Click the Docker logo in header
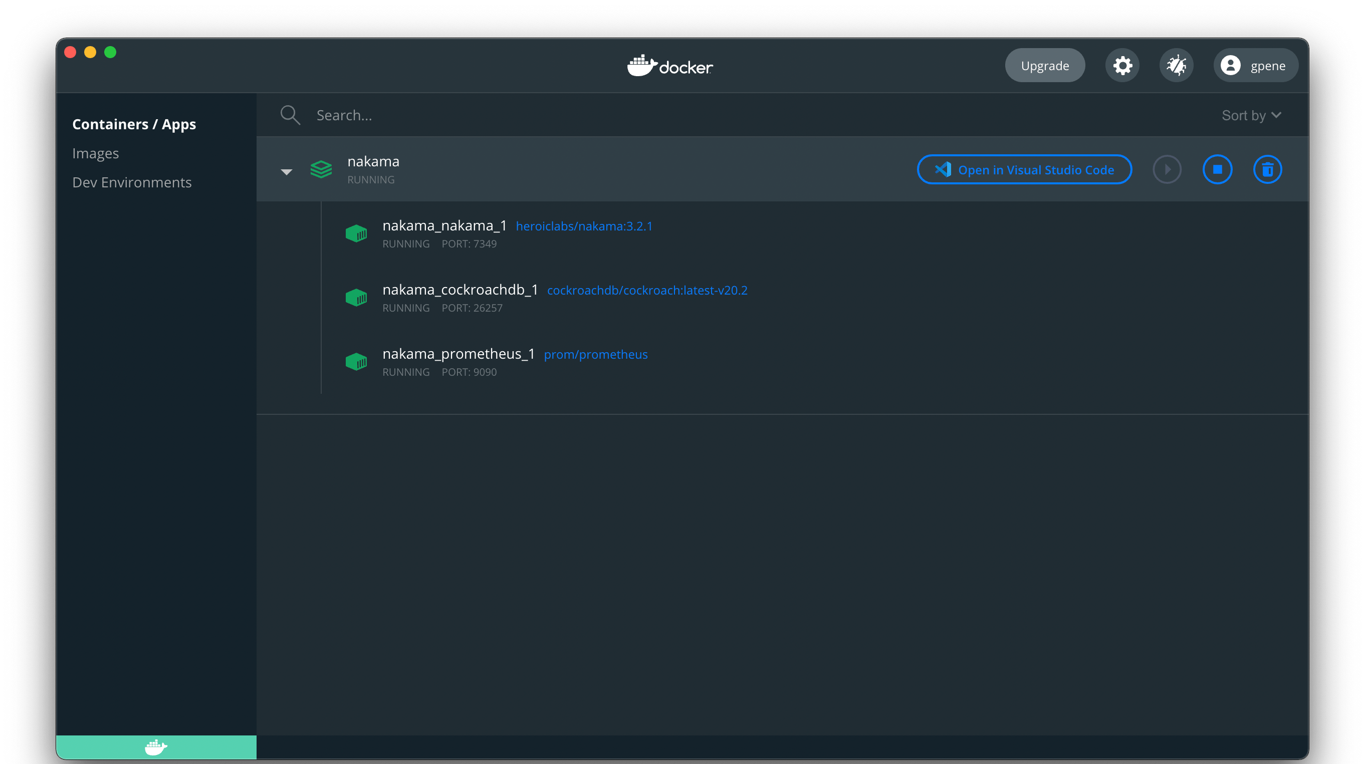1365x764 pixels. coord(670,66)
